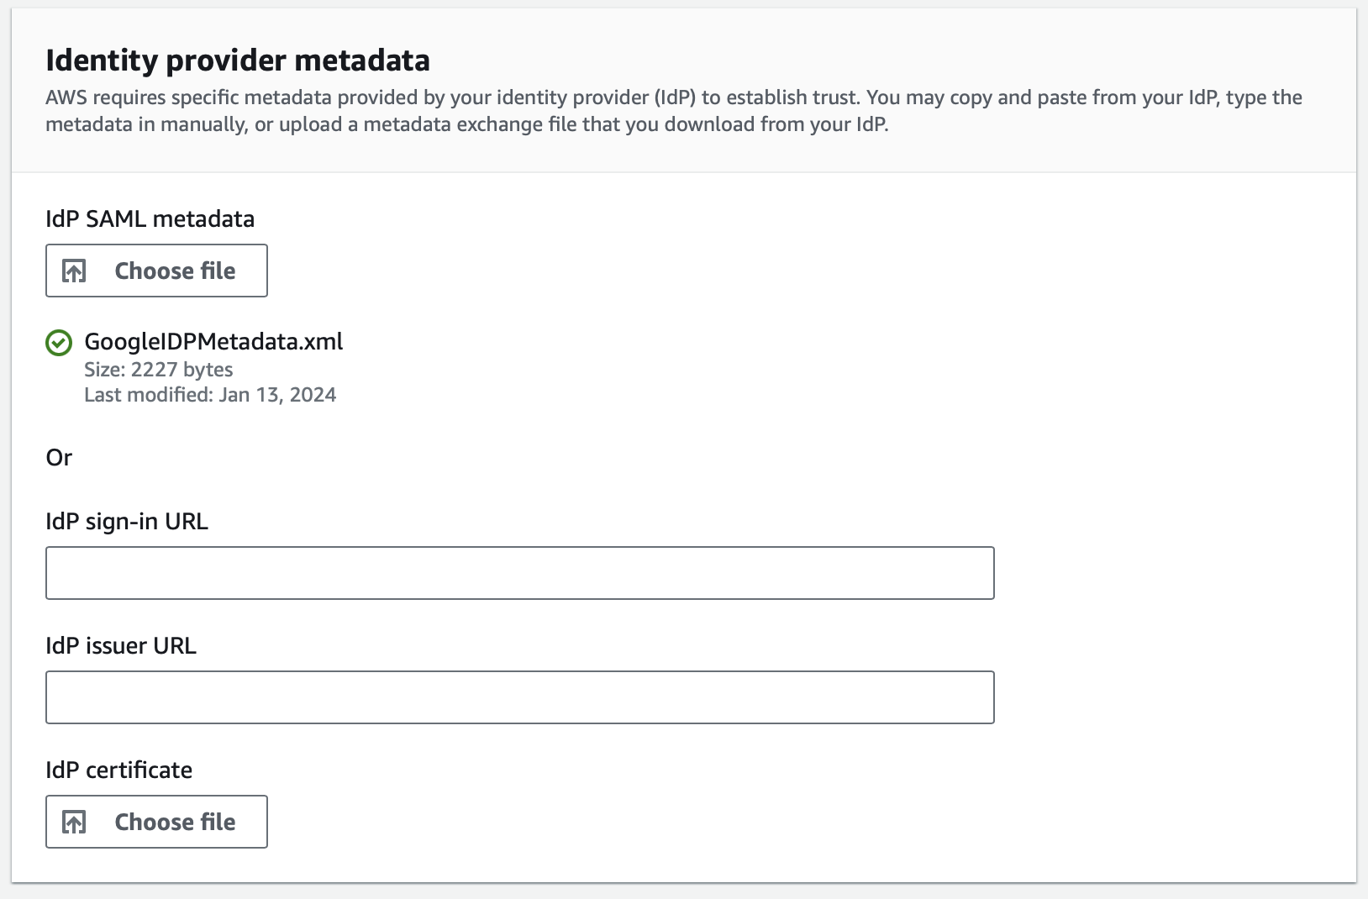The height and width of the screenshot is (899, 1368).
Task: Click inside the IdP sign-in URL field
Action: (x=520, y=572)
